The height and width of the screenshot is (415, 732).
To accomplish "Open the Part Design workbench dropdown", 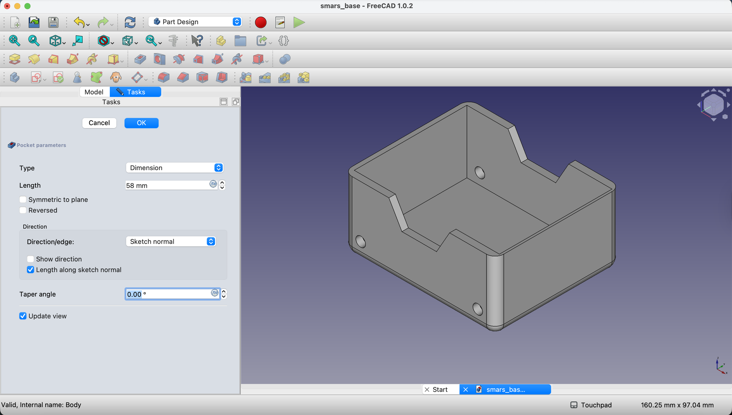I will (x=195, y=22).
